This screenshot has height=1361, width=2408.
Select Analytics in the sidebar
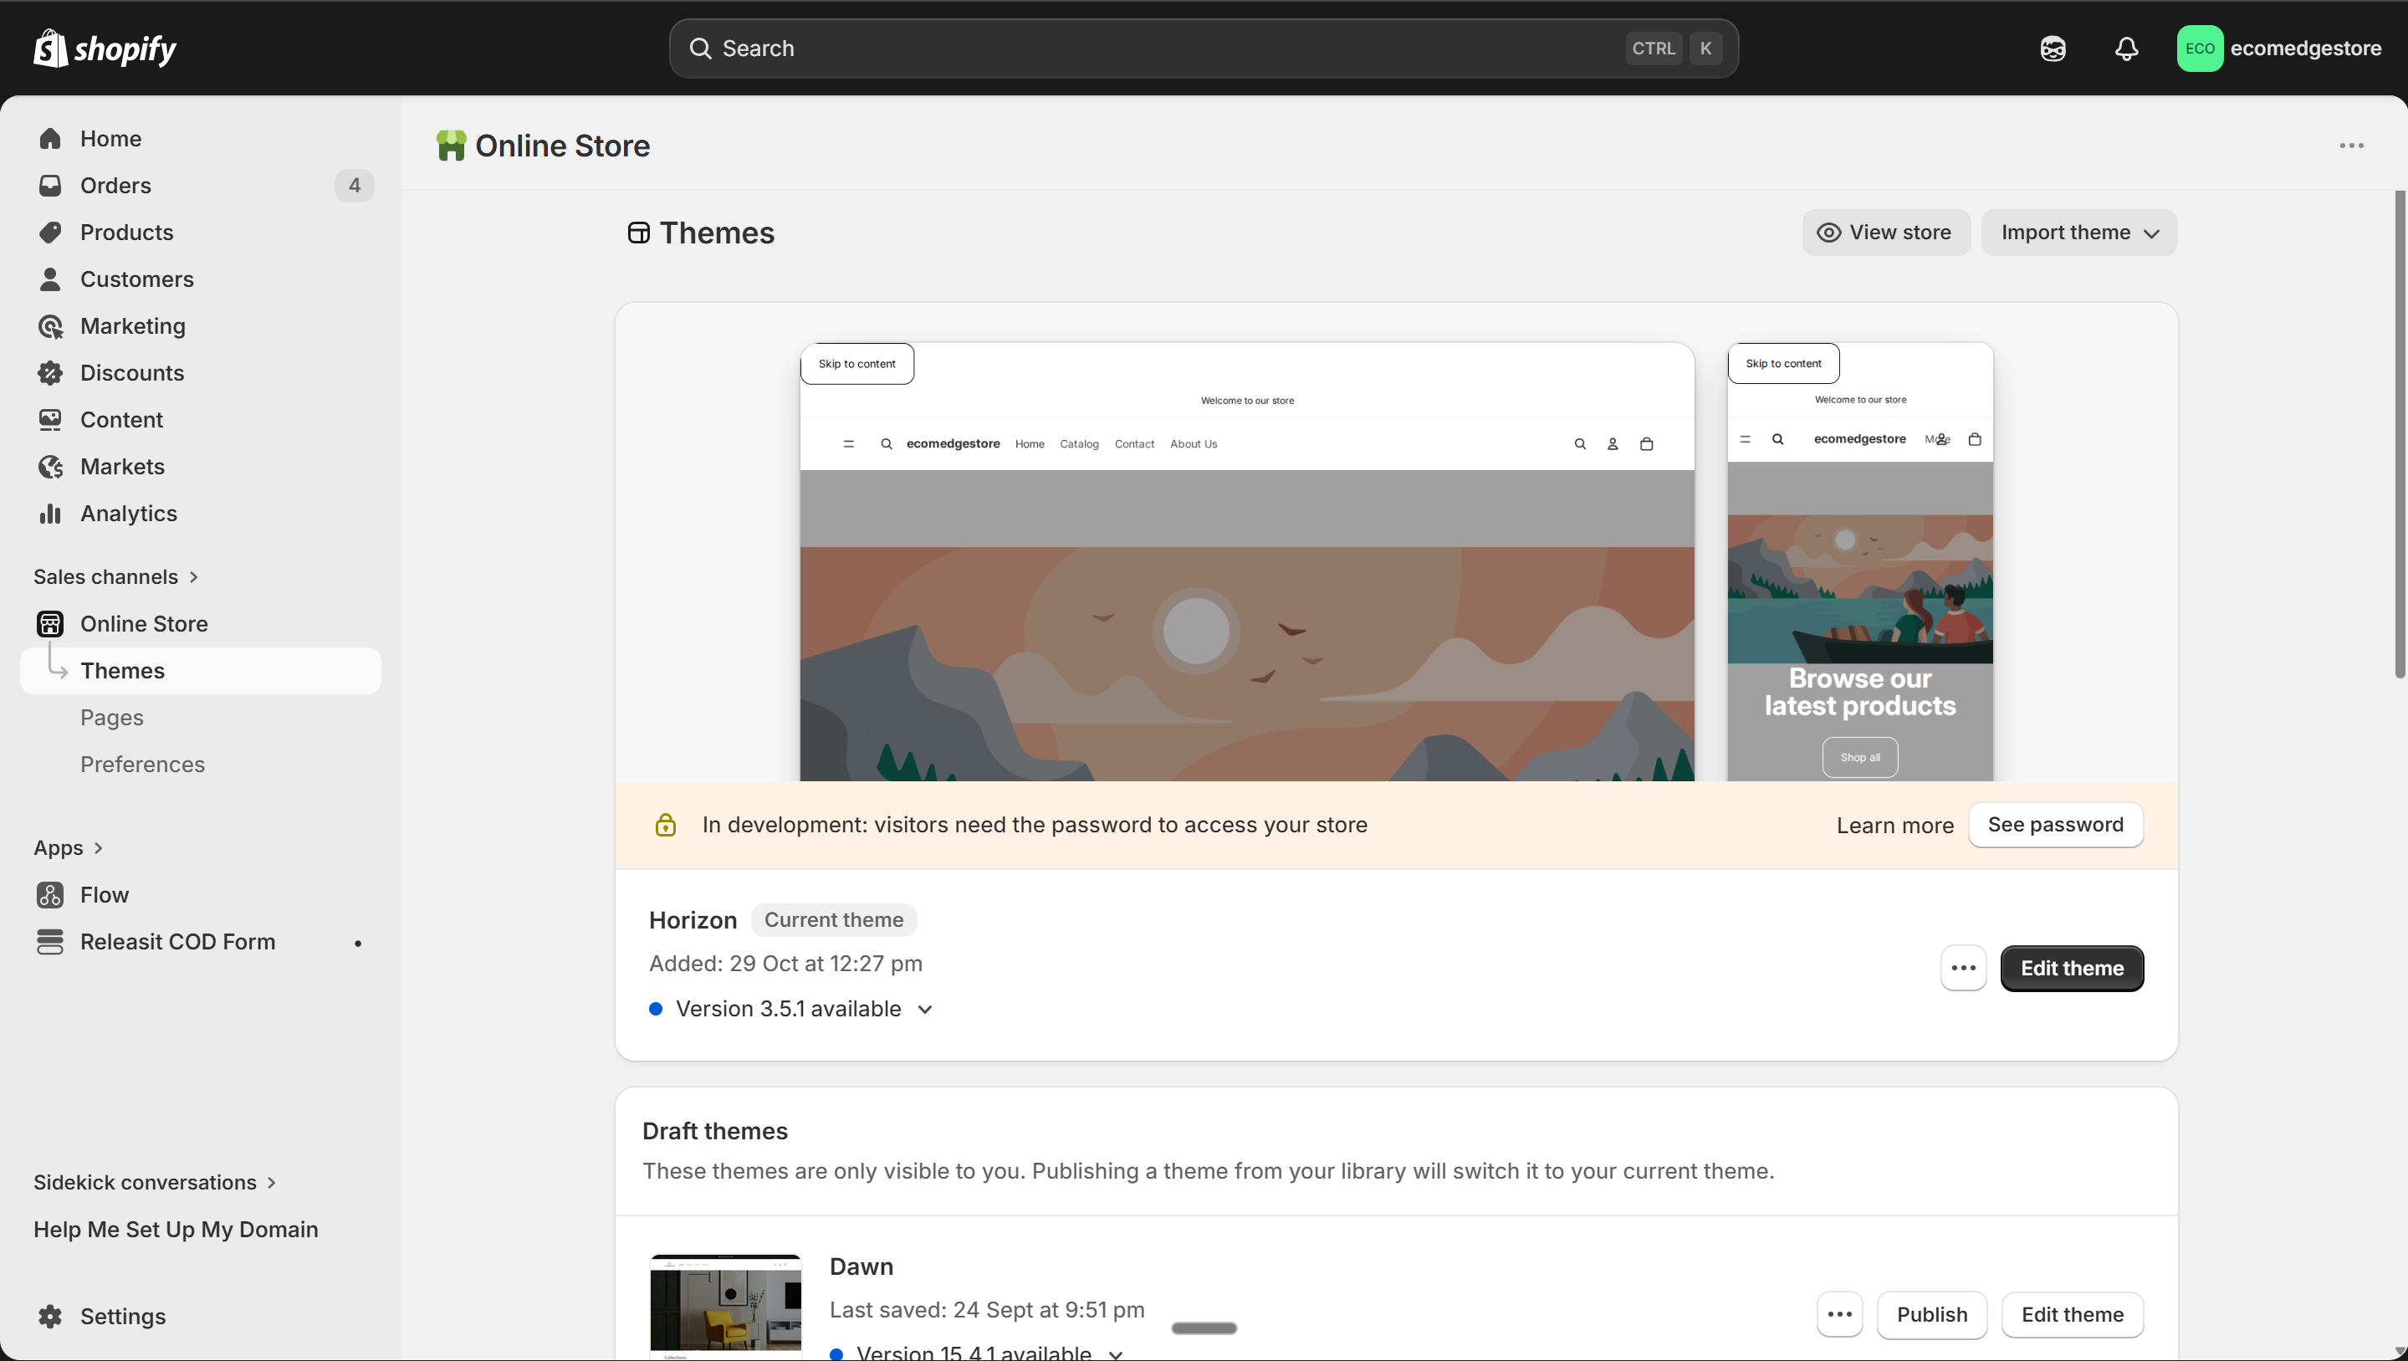click(x=128, y=513)
